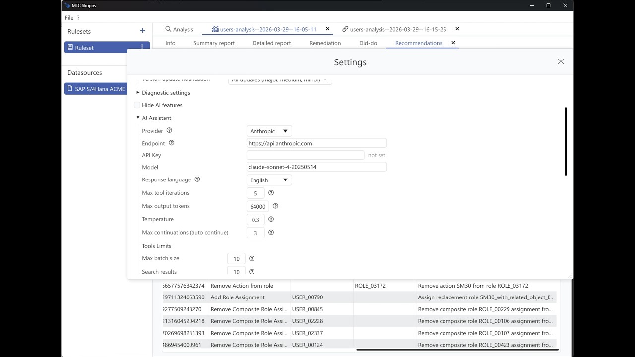This screenshot has height=357, width=635.
Task: Open the Remediation sub-tab
Action: (x=325, y=43)
